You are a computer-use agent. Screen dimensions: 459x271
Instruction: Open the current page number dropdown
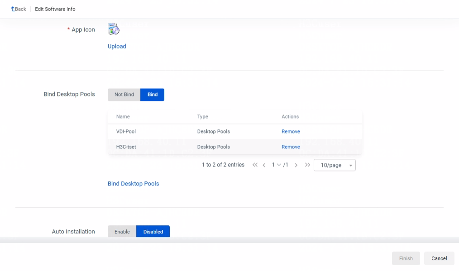[x=276, y=165]
